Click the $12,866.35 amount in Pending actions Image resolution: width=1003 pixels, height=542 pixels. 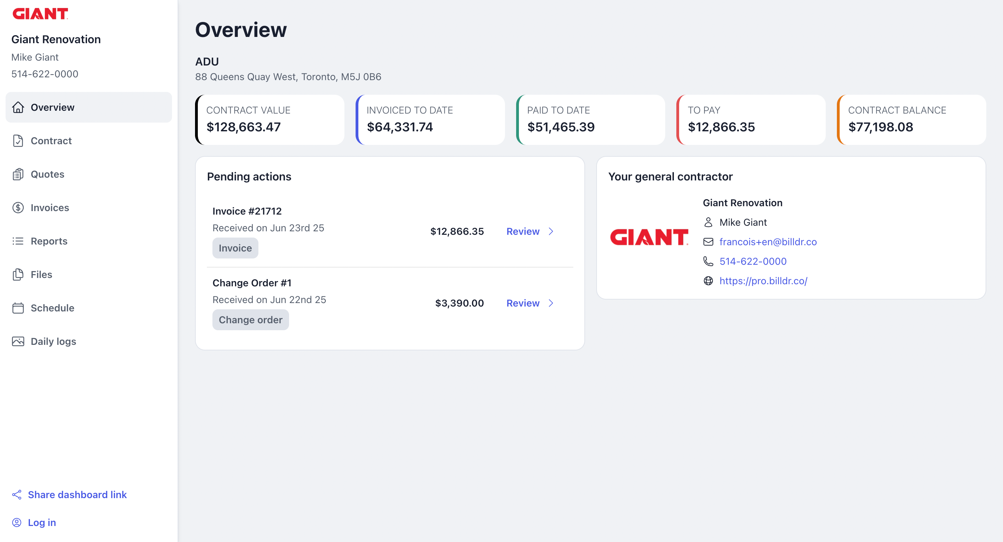click(x=457, y=231)
